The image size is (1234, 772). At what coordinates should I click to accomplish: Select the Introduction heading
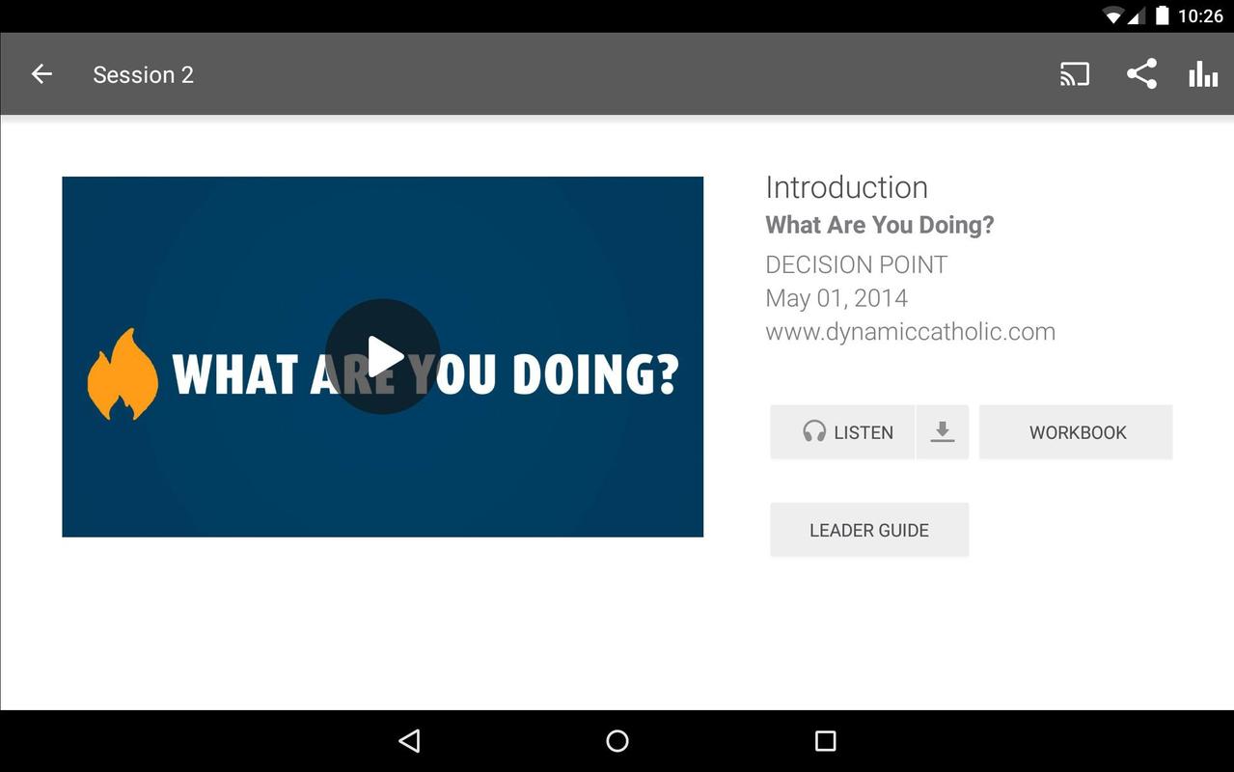click(846, 187)
